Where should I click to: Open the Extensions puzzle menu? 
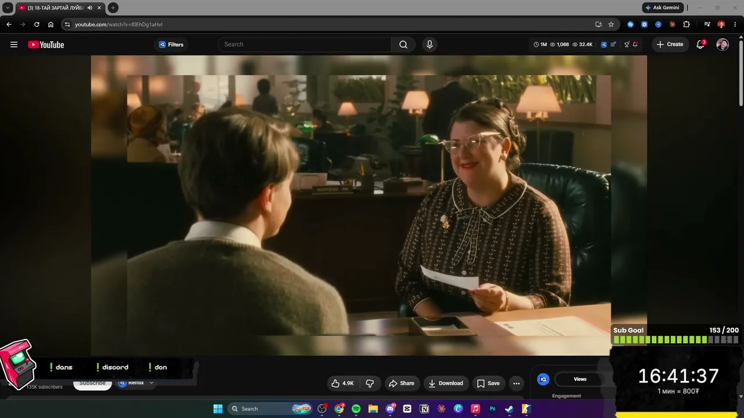coord(686,24)
